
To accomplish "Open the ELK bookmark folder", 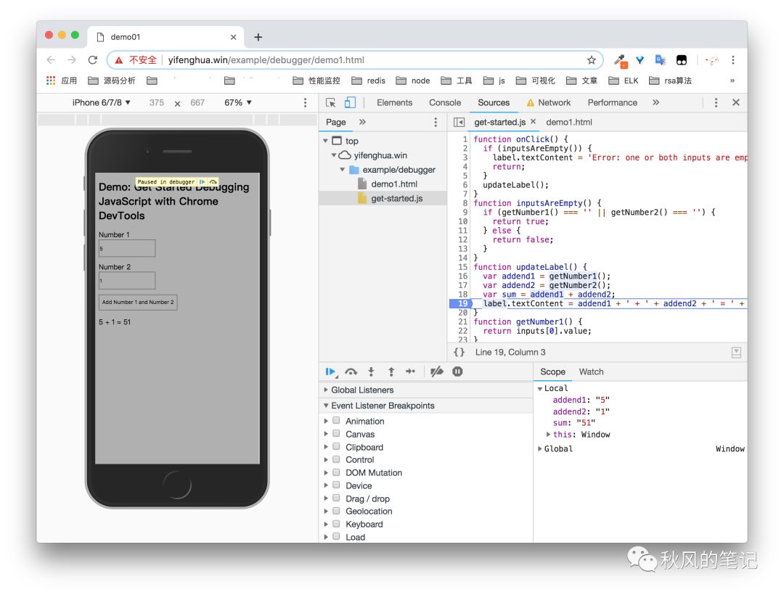I will [x=624, y=81].
